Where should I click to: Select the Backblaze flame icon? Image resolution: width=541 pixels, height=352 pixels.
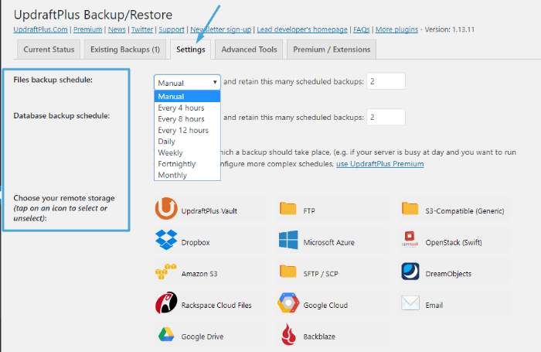pyautogui.click(x=288, y=334)
